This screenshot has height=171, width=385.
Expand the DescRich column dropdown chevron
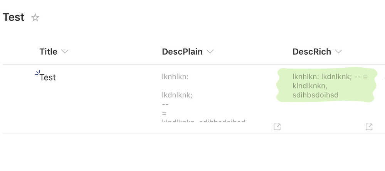[338, 52]
